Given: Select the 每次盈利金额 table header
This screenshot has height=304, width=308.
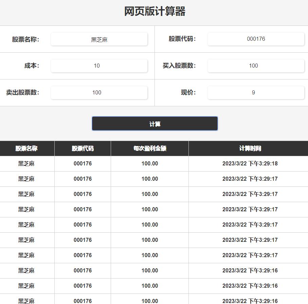Looking at the screenshot, I should tap(149, 148).
